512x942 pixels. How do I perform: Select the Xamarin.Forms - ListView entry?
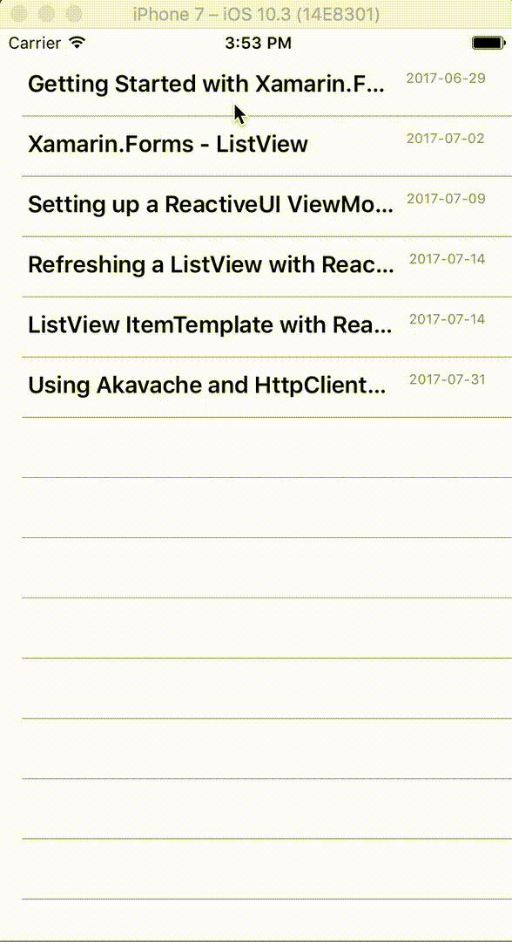coord(167,144)
